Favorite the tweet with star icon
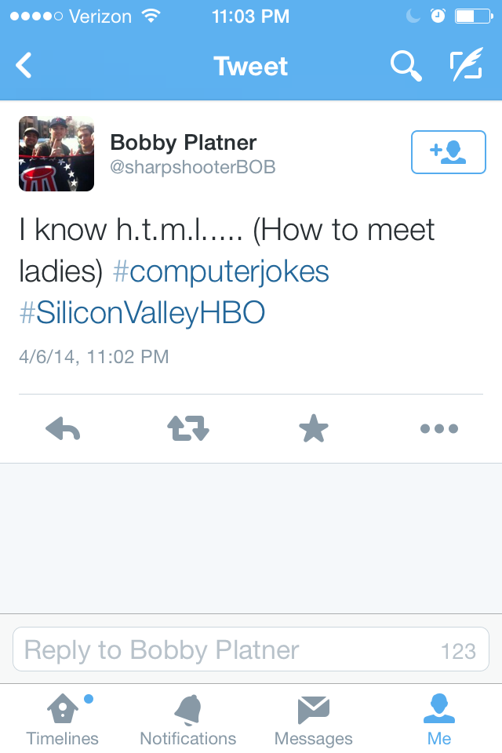The height and width of the screenshot is (753, 502). (314, 428)
